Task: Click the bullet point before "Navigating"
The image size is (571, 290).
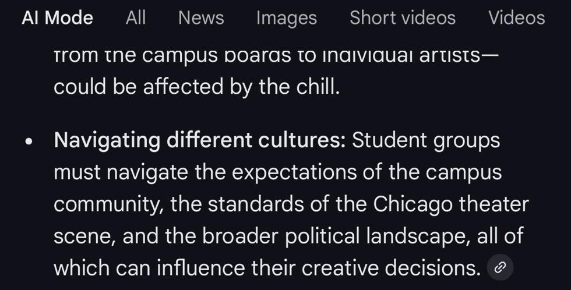Action: tap(29, 142)
